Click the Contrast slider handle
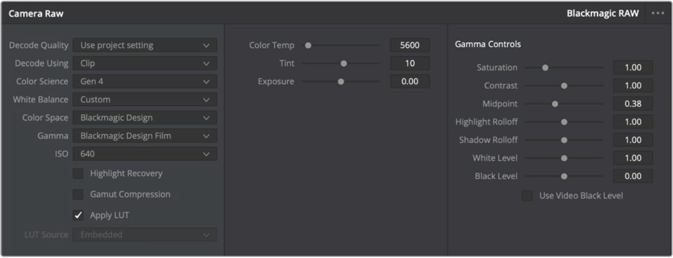This screenshot has height=258, width=673. pyautogui.click(x=564, y=86)
